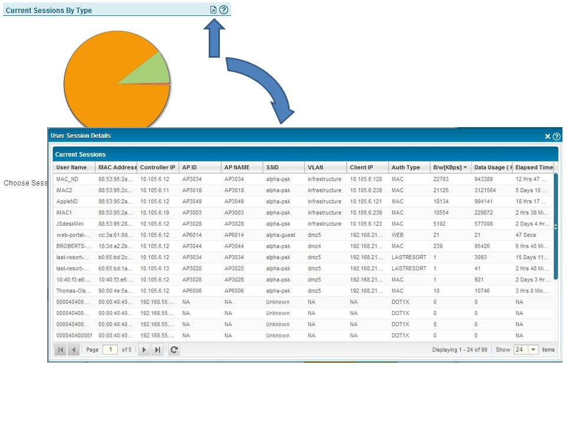Close the User Session Details dialog

pos(547,137)
